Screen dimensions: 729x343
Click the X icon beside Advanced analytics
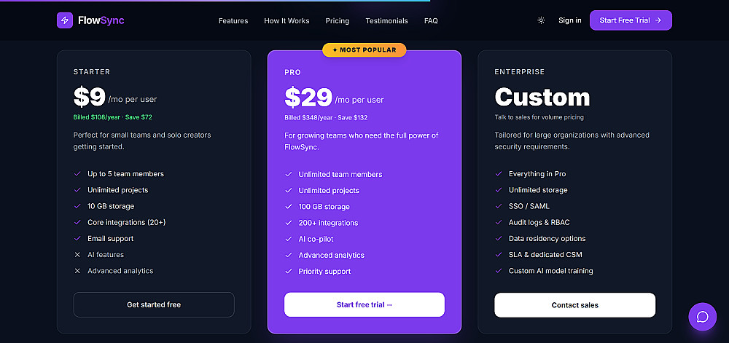coord(77,271)
